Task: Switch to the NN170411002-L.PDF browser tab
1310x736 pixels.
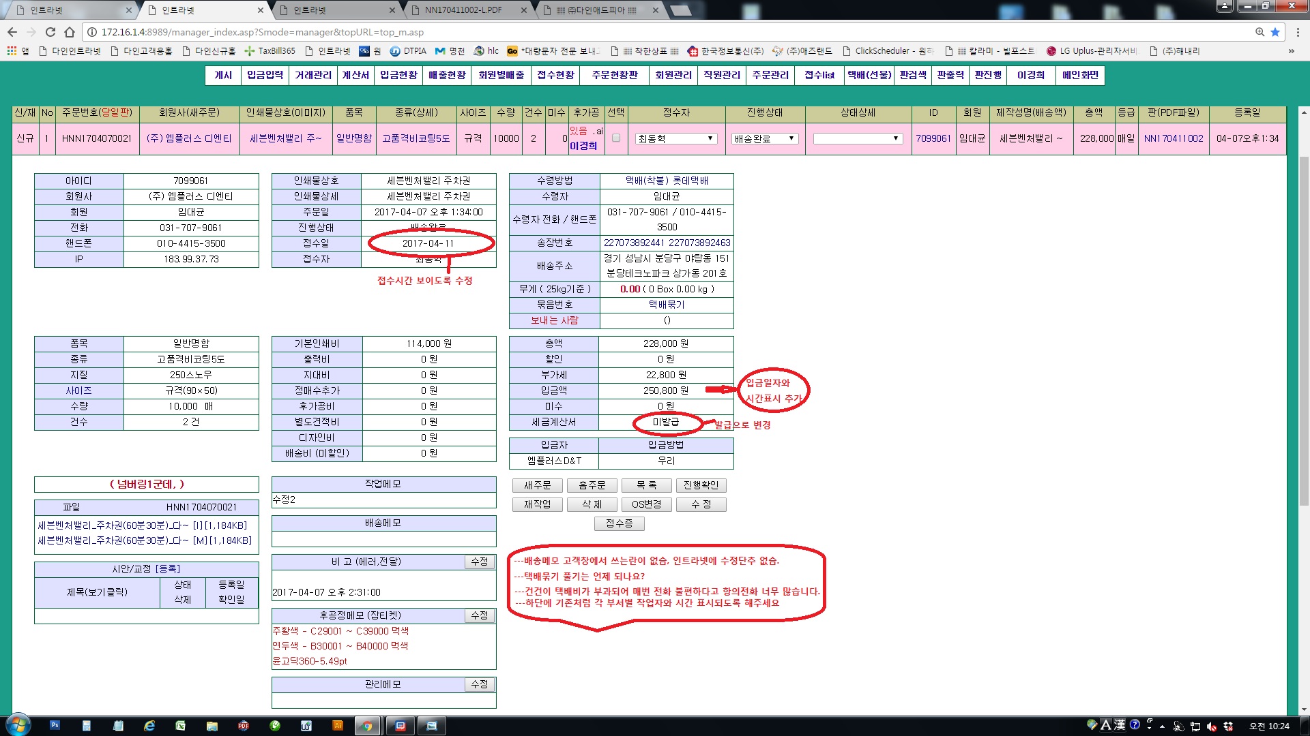Action: pos(464,10)
